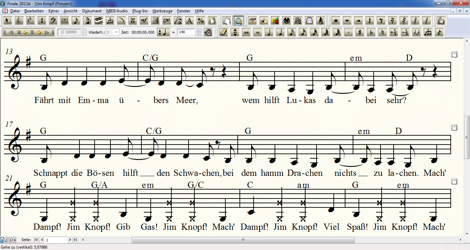Toggle the lock icon on measure 21 system
Viewport: 470px width, 250px height.
click(454, 181)
